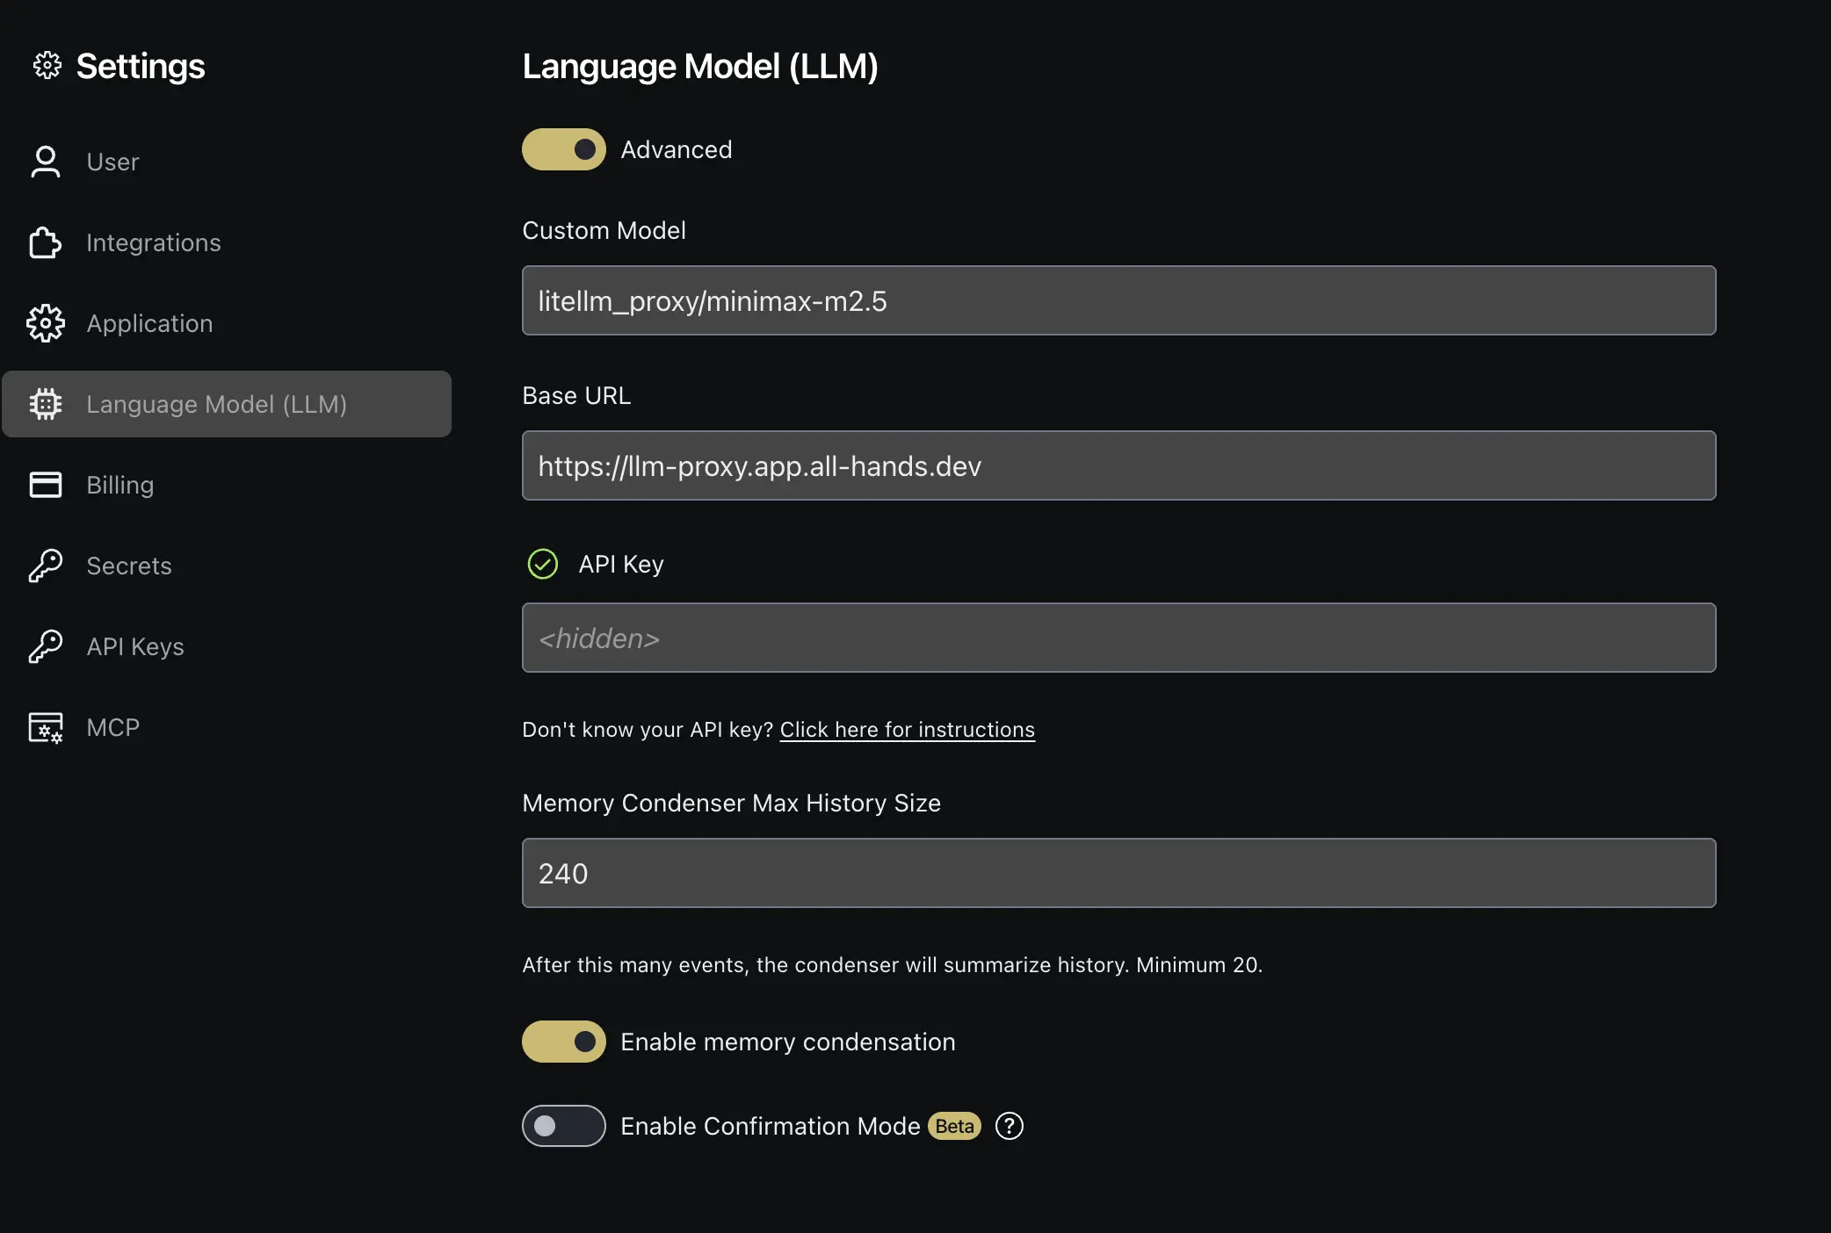
Task: Disable the Advanced toggle
Action: (x=563, y=149)
